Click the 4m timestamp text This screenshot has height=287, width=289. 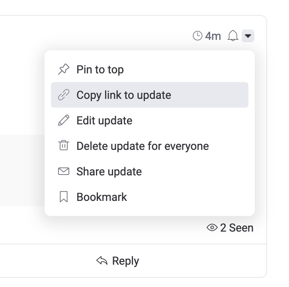click(x=213, y=36)
